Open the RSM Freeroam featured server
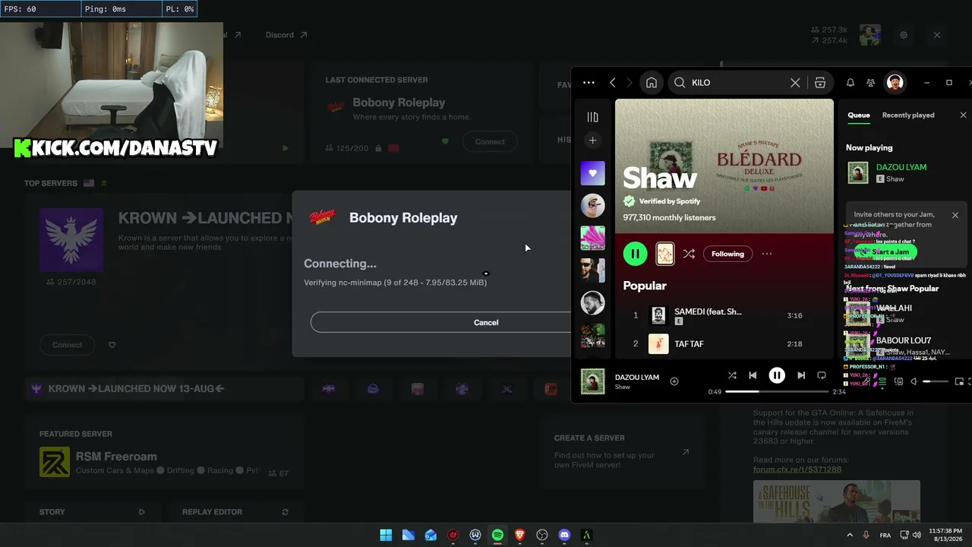 click(164, 462)
